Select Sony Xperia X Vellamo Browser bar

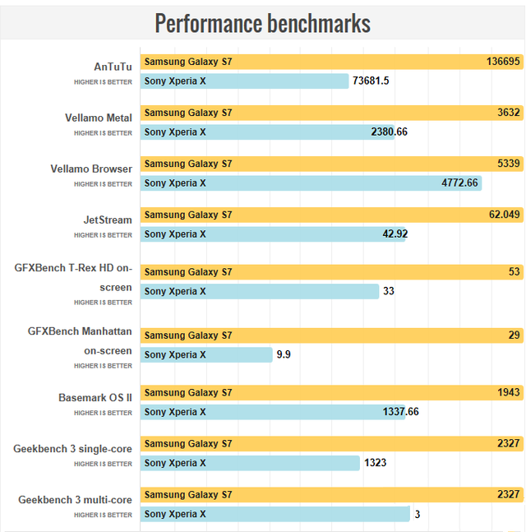tap(311, 183)
